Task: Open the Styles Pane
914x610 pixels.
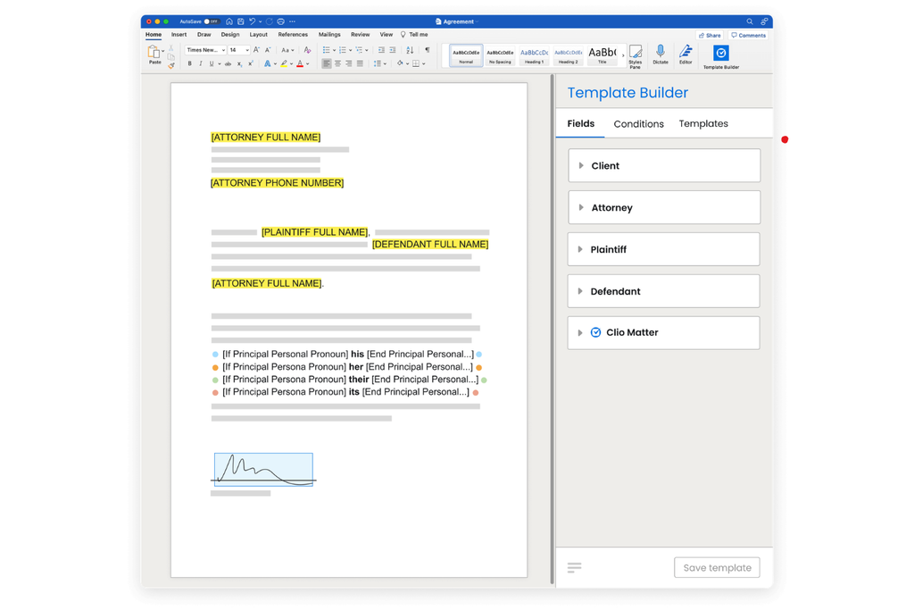Action: click(x=635, y=56)
